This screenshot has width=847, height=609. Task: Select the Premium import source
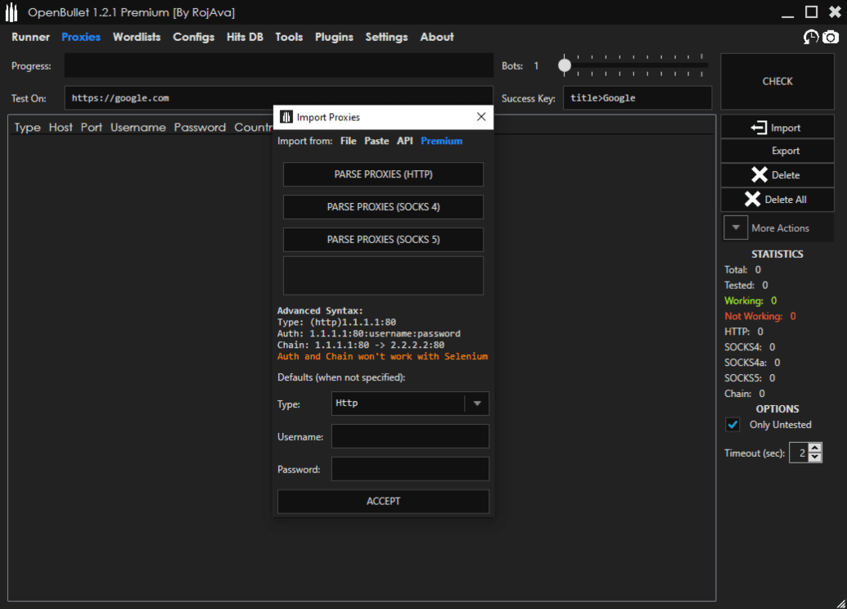(441, 140)
